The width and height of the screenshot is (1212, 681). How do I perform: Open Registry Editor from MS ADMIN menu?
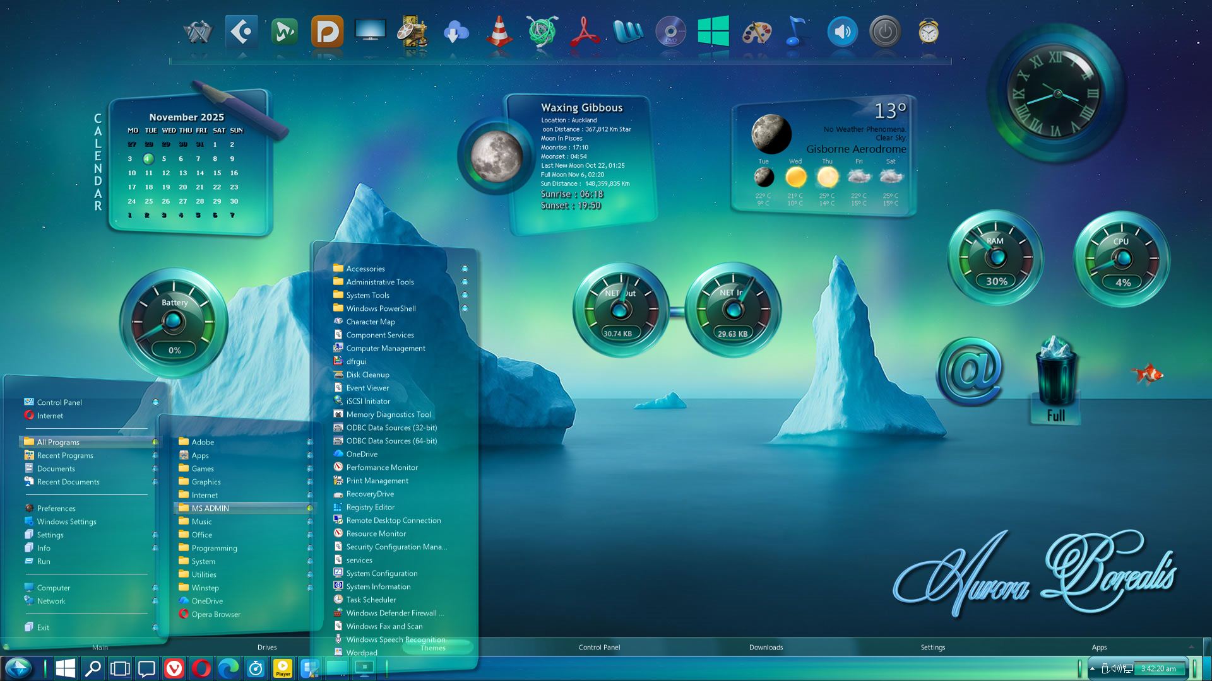coord(370,507)
